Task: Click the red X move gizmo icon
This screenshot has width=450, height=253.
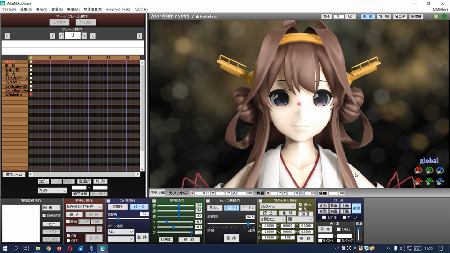Action: tap(419, 181)
